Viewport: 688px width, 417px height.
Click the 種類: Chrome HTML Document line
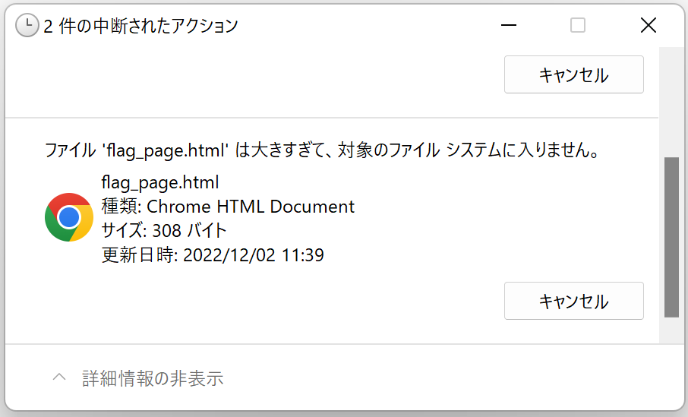228,206
